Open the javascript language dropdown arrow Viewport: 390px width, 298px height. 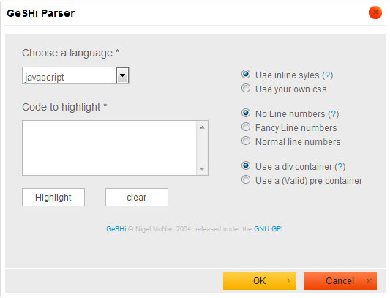pos(122,75)
